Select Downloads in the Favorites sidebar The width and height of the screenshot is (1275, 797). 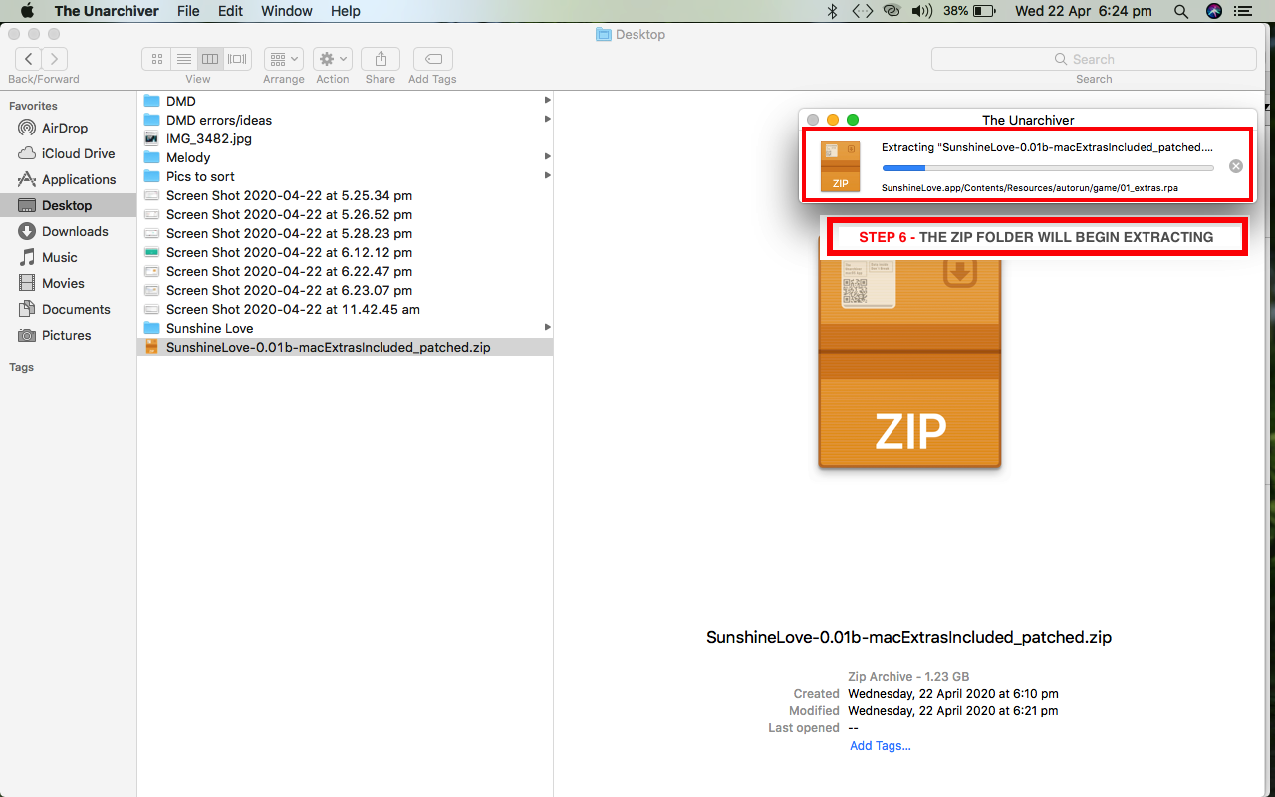tap(75, 231)
